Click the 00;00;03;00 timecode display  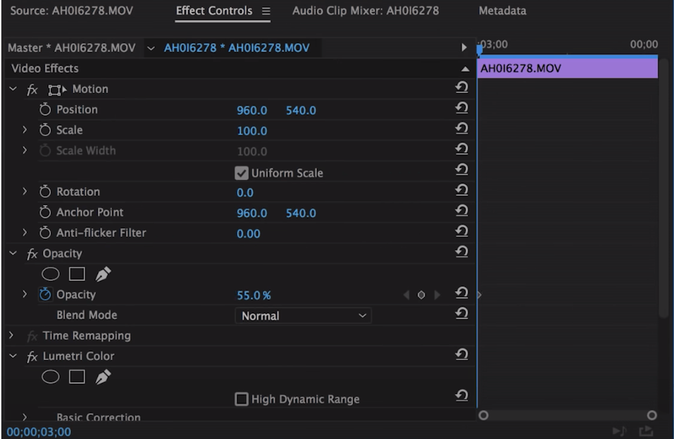point(39,432)
